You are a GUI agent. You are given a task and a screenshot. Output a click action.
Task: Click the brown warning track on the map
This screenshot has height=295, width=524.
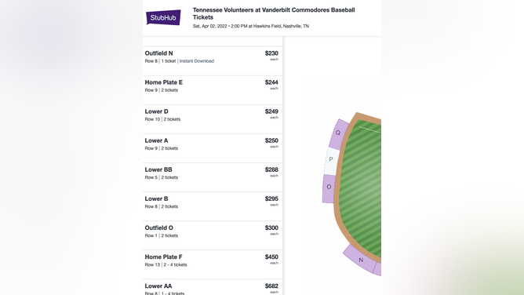click(x=337, y=187)
